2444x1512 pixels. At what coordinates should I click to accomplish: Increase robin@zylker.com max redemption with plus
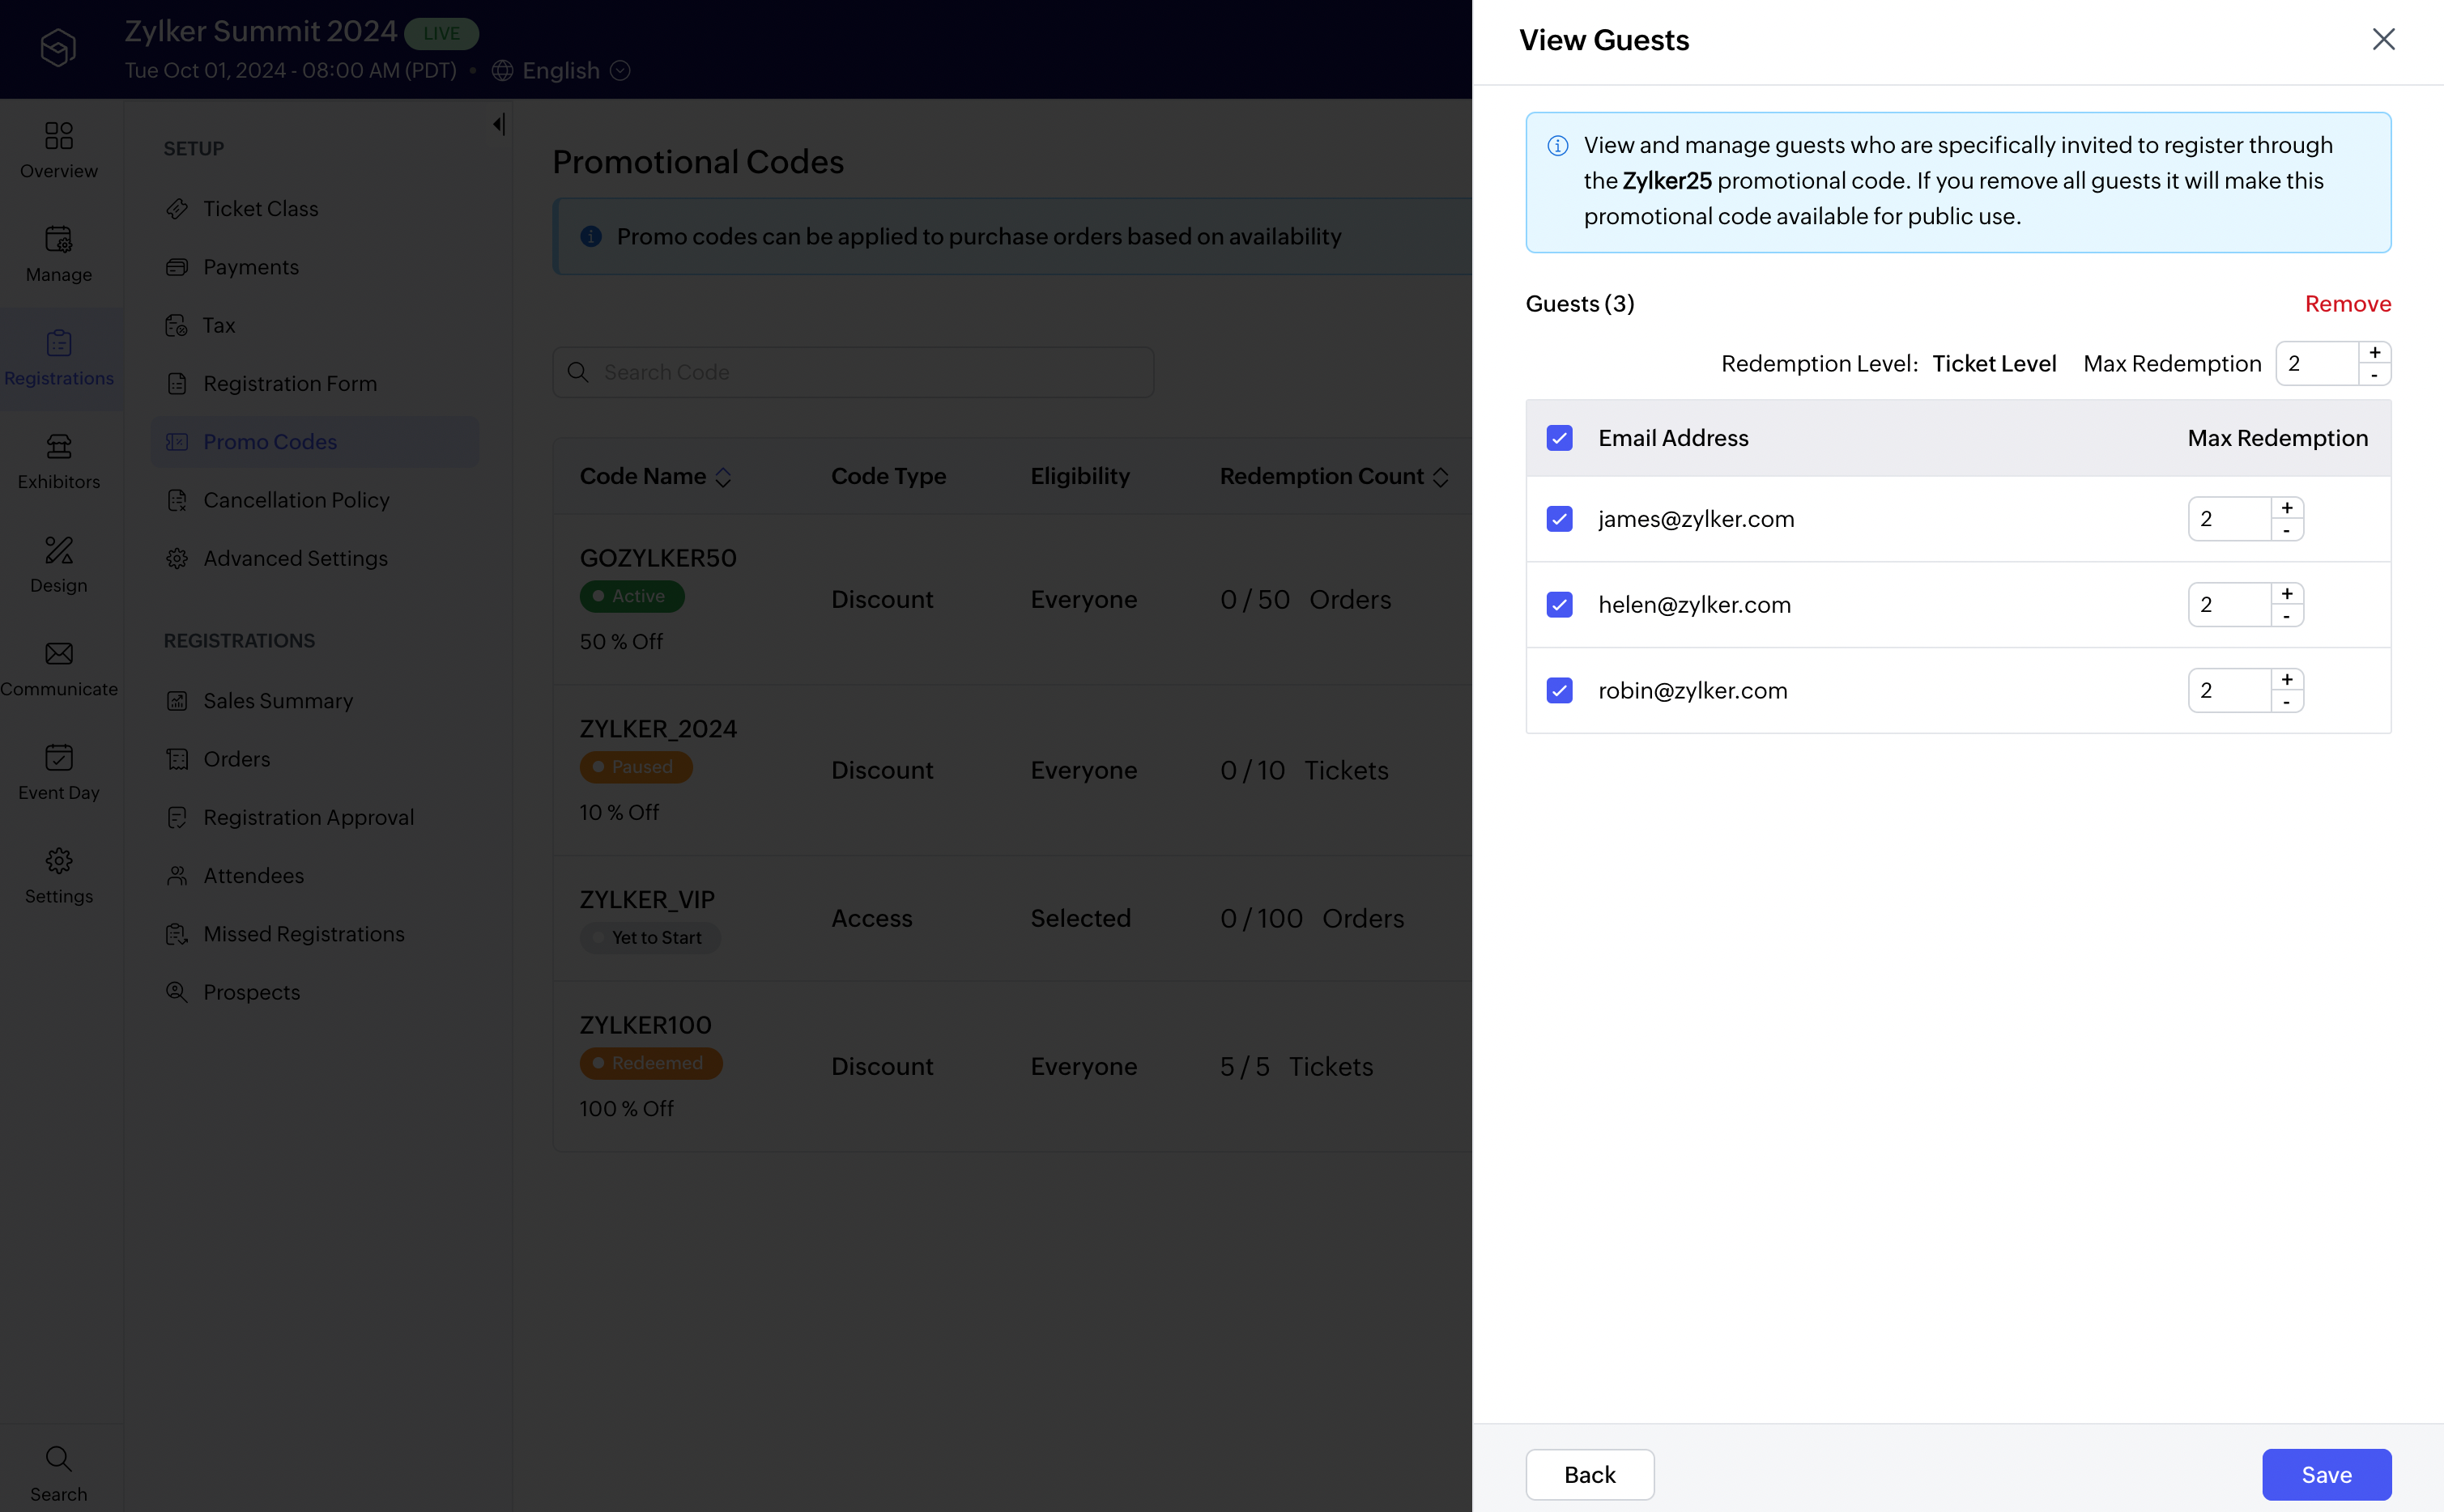(2287, 680)
